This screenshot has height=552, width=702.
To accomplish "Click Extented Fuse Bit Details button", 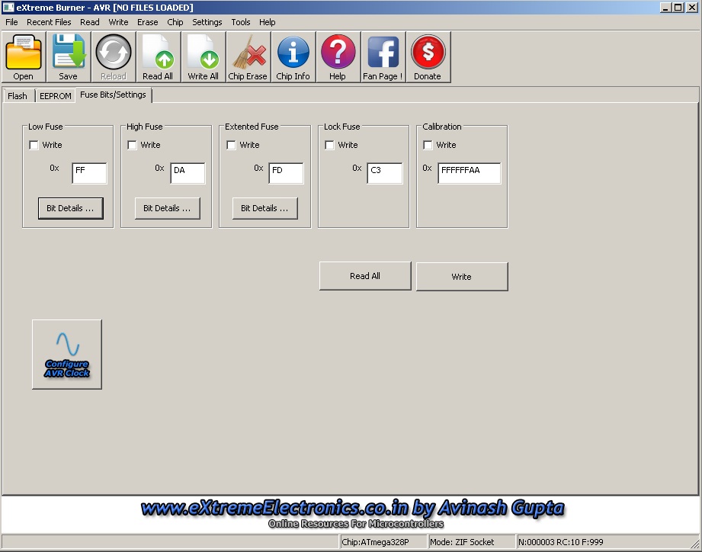I will pyautogui.click(x=265, y=208).
